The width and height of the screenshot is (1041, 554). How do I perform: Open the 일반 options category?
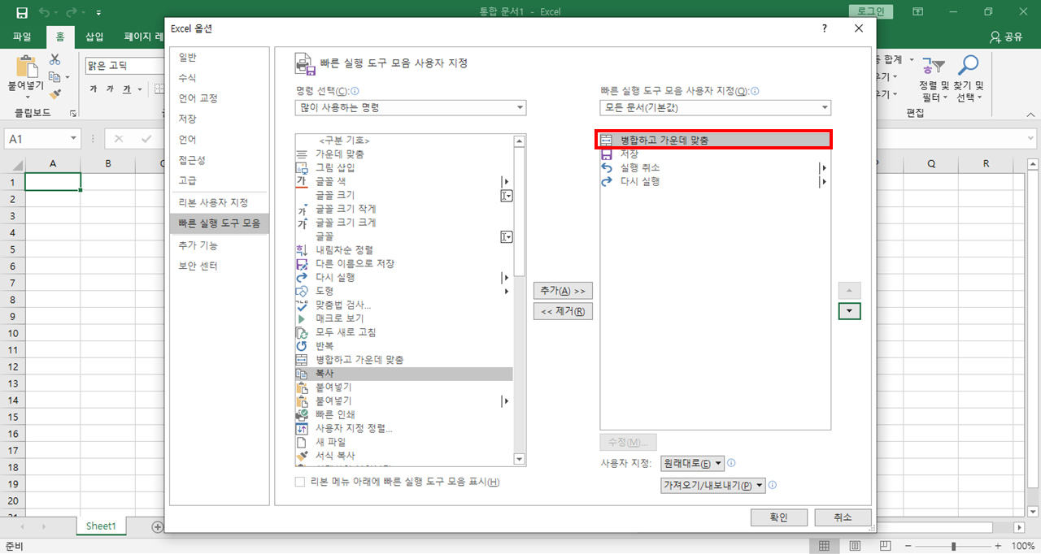coord(219,57)
